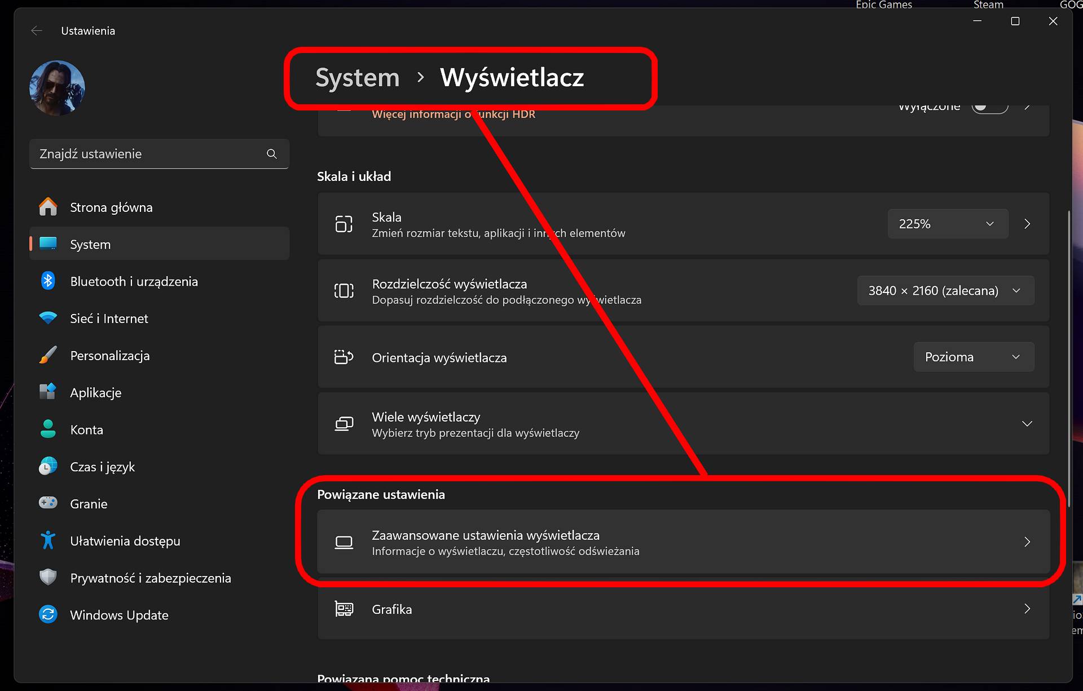Expand Wiele wyświetlaczy section chevron
The width and height of the screenshot is (1083, 691).
(x=1027, y=424)
